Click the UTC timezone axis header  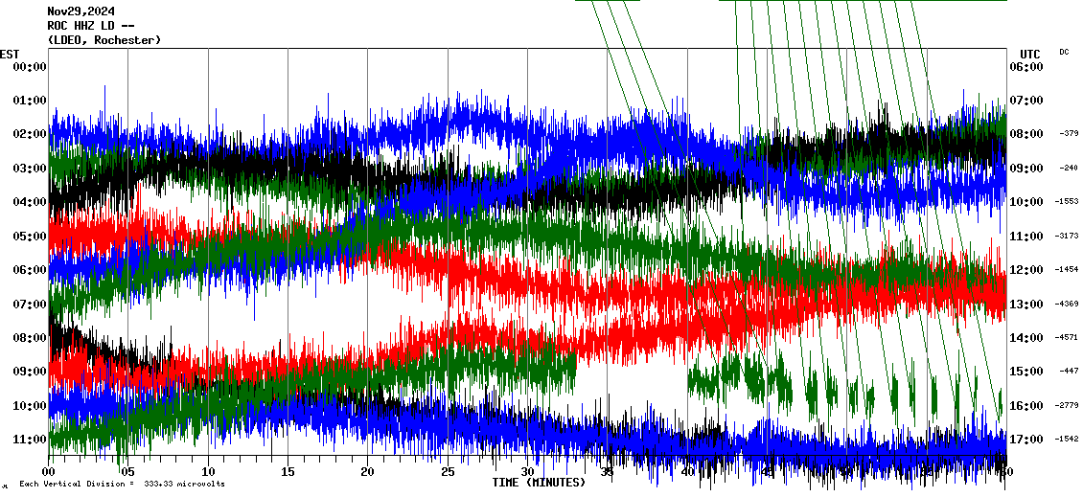pyautogui.click(x=1029, y=54)
